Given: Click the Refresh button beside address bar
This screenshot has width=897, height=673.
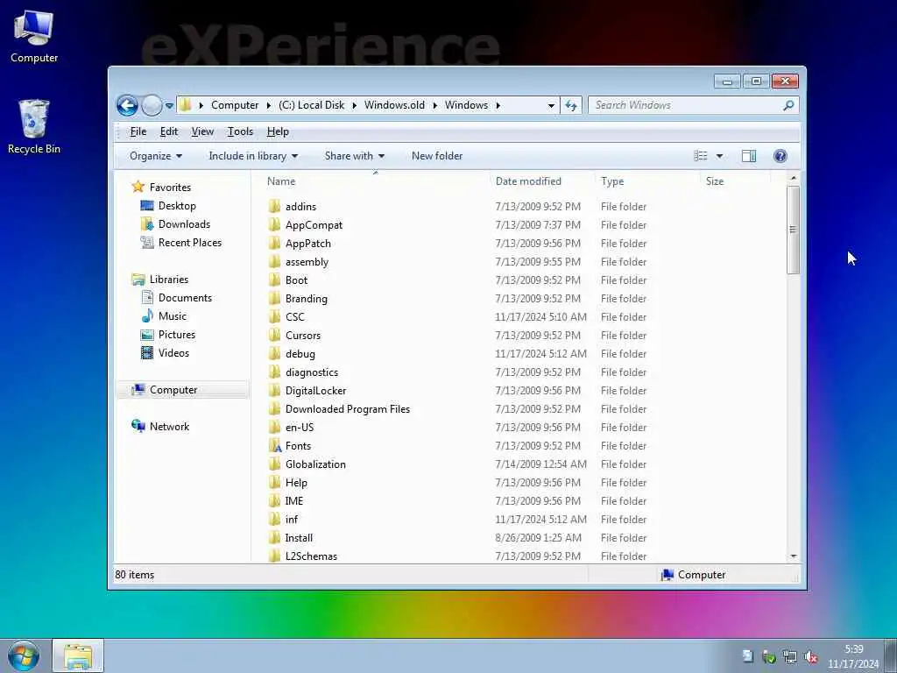Looking at the screenshot, I should point(571,105).
